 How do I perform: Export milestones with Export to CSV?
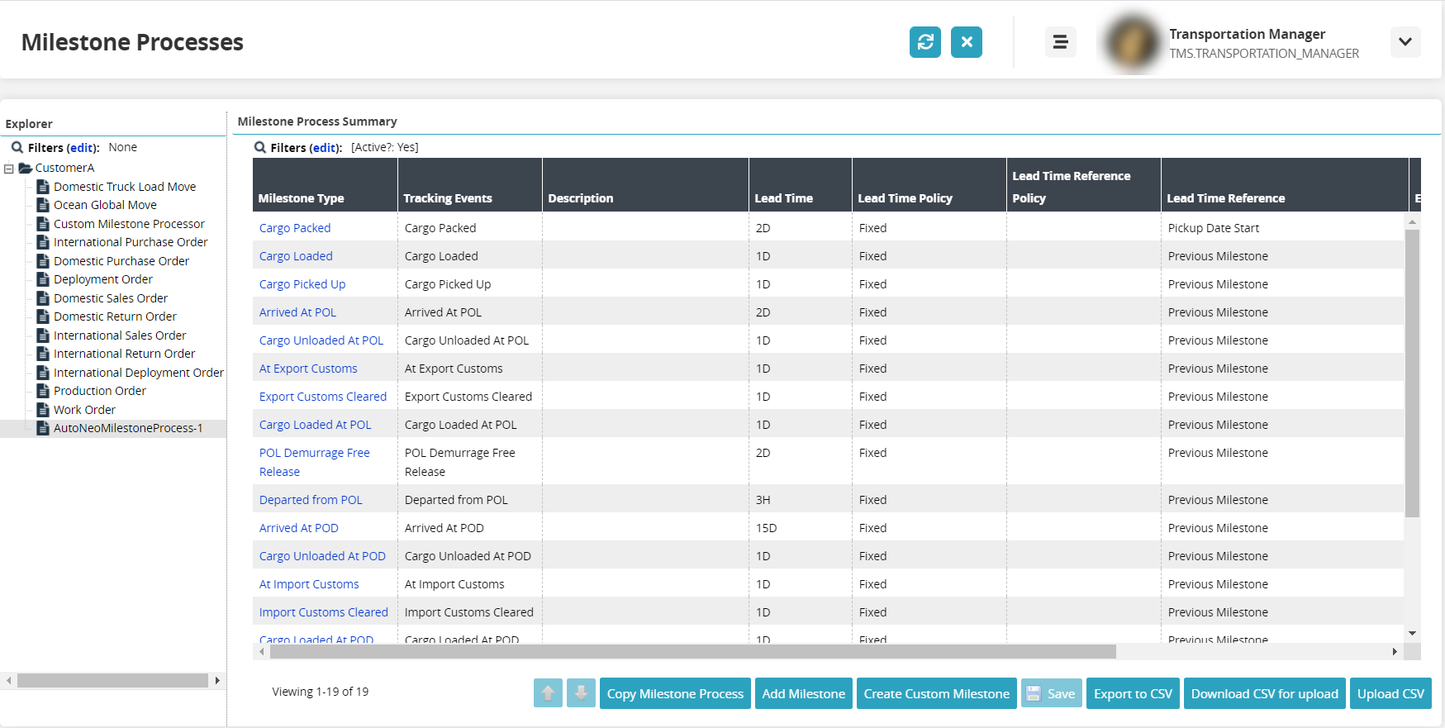[1132, 693]
